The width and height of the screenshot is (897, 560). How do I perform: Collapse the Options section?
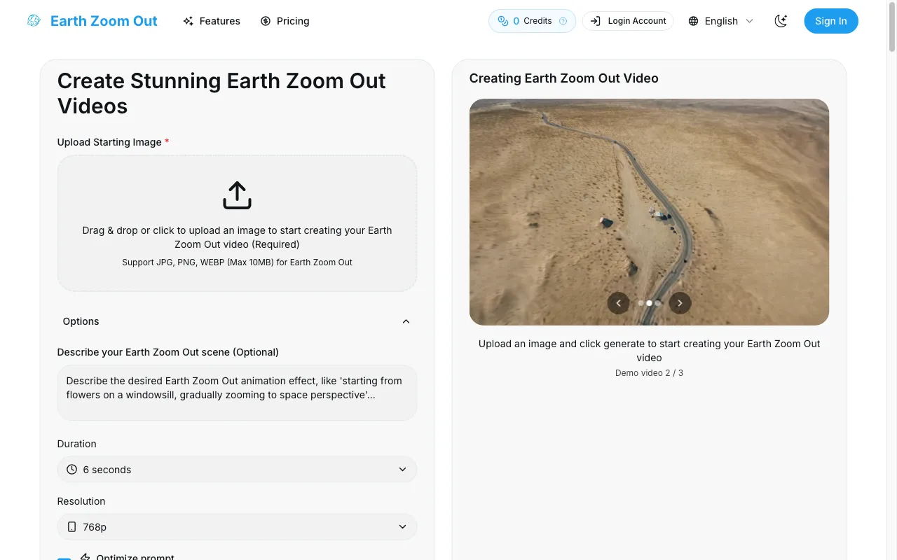tap(237, 321)
